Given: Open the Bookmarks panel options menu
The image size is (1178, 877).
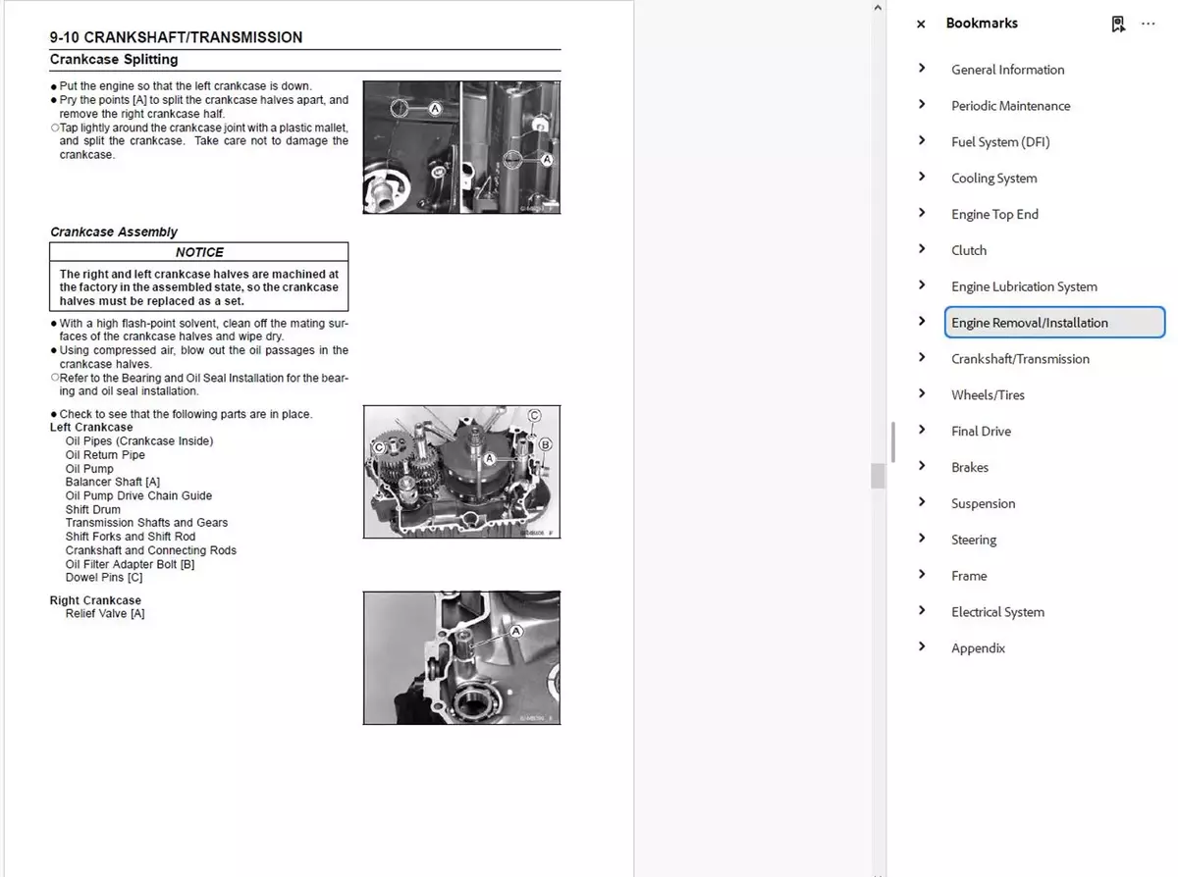Looking at the screenshot, I should 1148,25.
